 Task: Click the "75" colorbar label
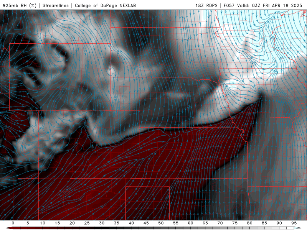pos(235,223)
